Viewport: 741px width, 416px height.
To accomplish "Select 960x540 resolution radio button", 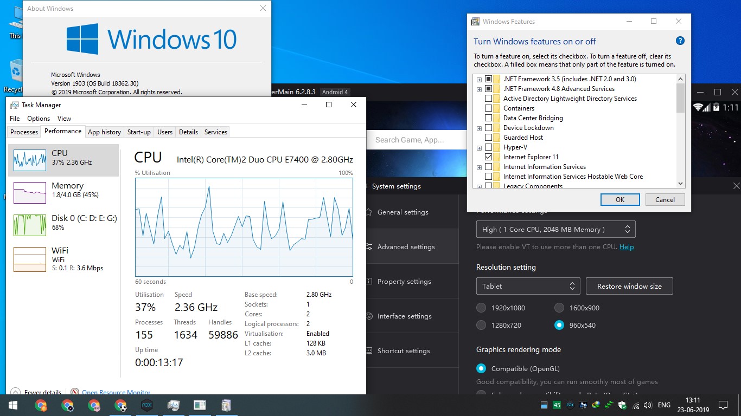I will tap(559, 325).
